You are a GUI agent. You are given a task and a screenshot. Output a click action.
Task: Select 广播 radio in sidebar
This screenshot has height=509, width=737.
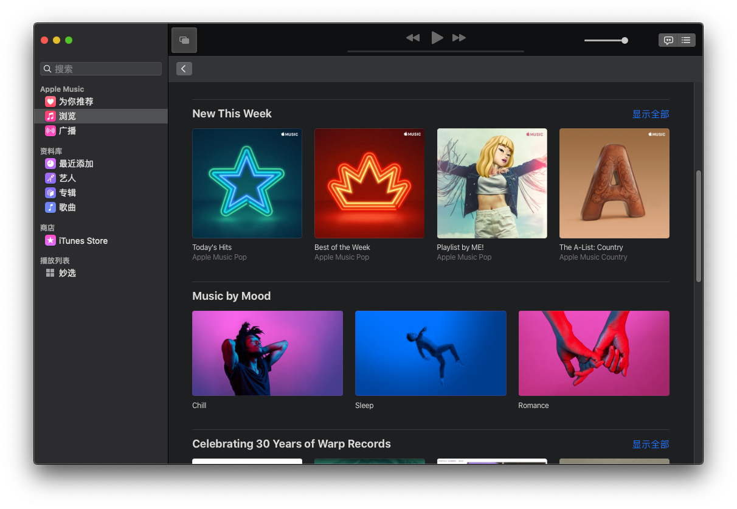tap(67, 131)
